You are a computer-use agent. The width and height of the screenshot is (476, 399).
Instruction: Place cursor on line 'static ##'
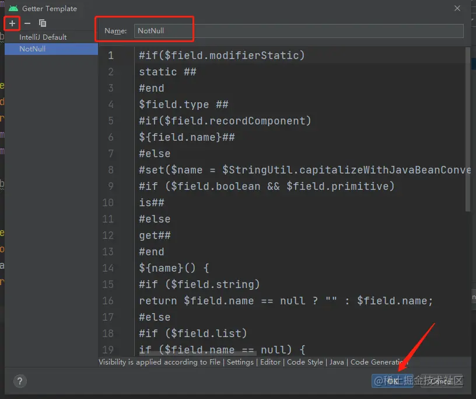pos(167,72)
